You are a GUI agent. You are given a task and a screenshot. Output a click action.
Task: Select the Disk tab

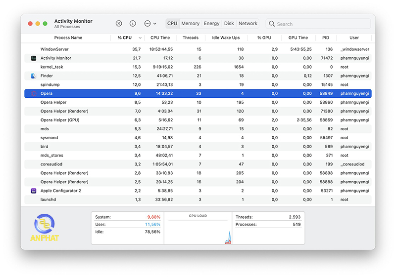pos(229,23)
